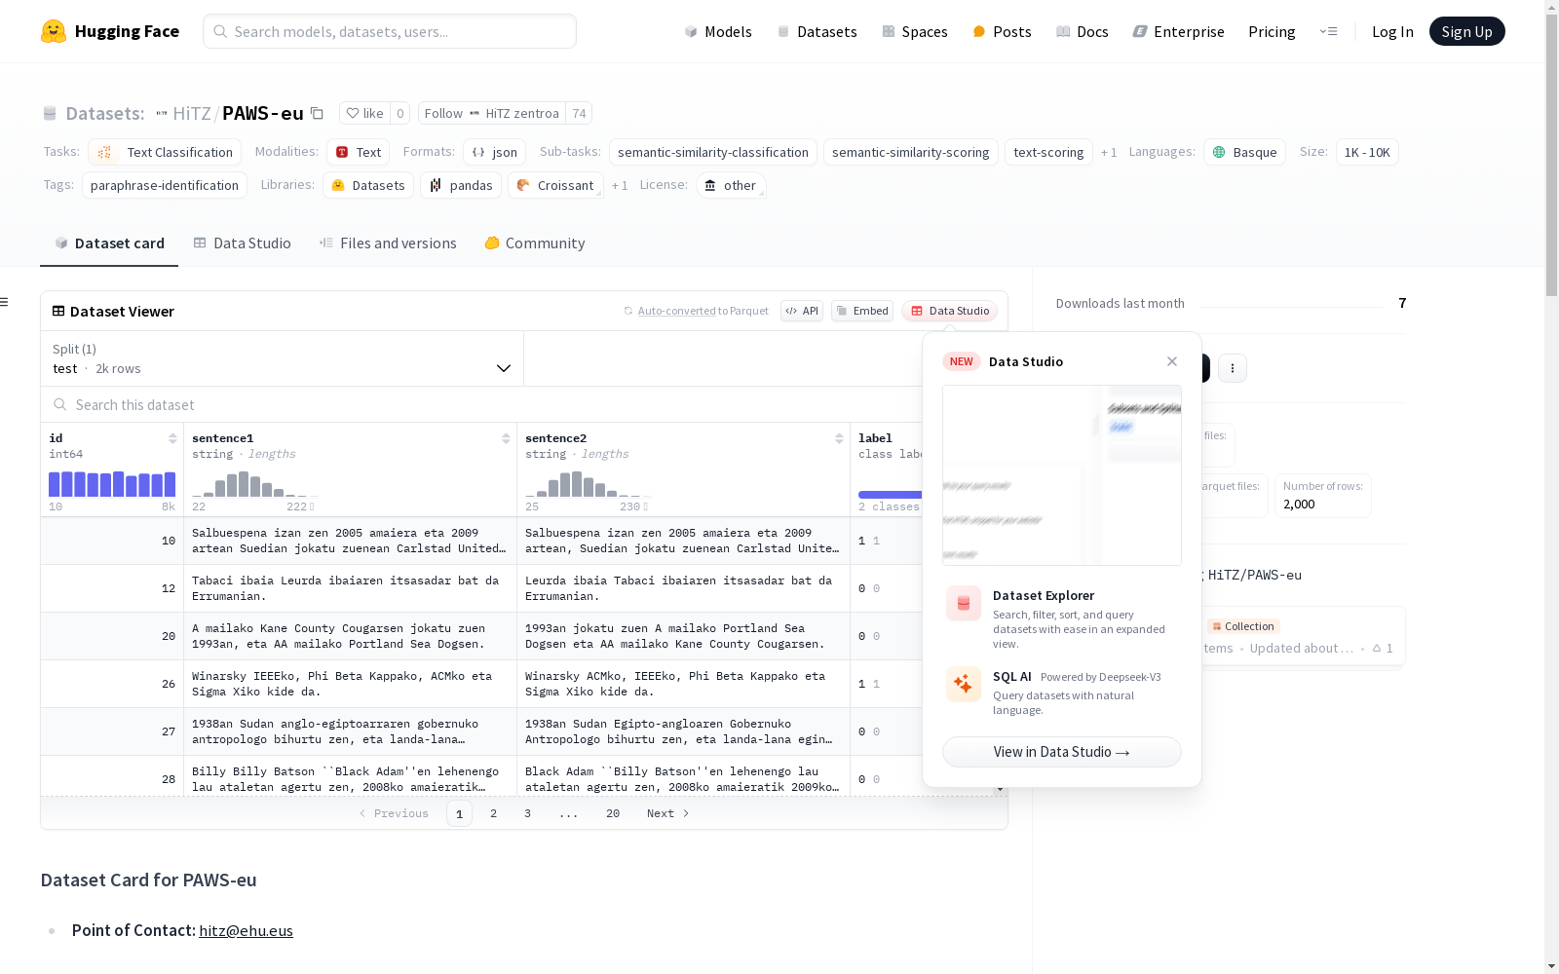Click the Sign Up button
Viewport: 1559px width, 974px height.
1466,31
